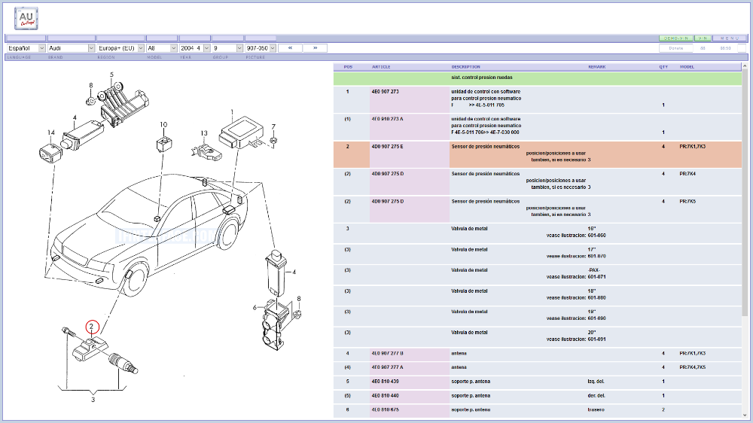The height and width of the screenshot is (423, 753).
Task: Click article number 4D0 907 275 E
Action: click(x=388, y=147)
